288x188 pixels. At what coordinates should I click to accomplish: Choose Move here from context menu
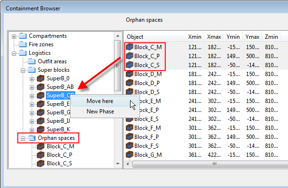pos(105,101)
